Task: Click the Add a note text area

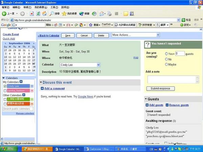Action: tap(173, 79)
